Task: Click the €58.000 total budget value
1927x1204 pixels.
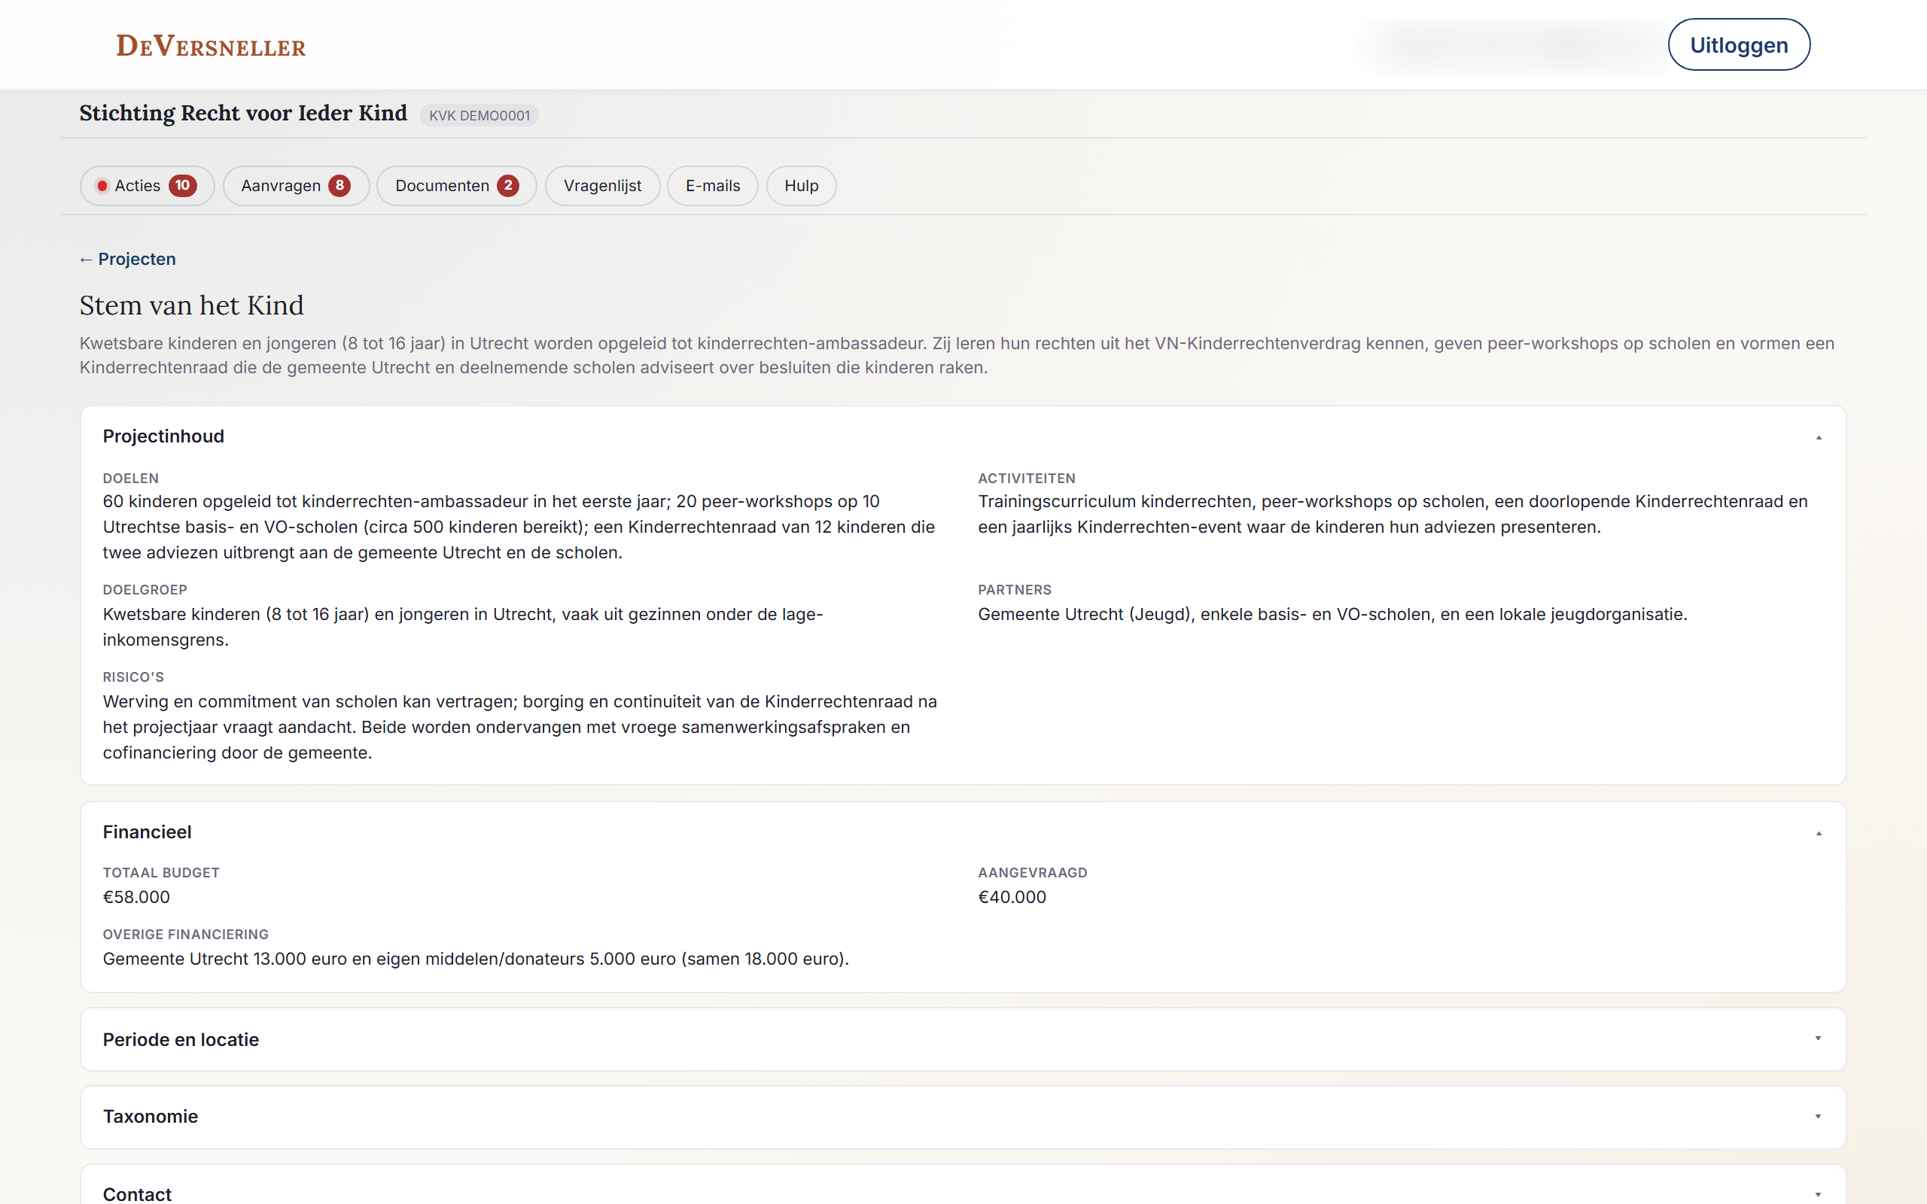Action: (136, 898)
